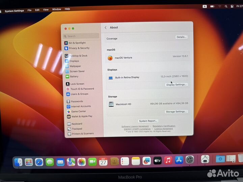Open Launchpad in the Dock
The height and width of the screenshot is (182, 243).
tap(29, 162)
